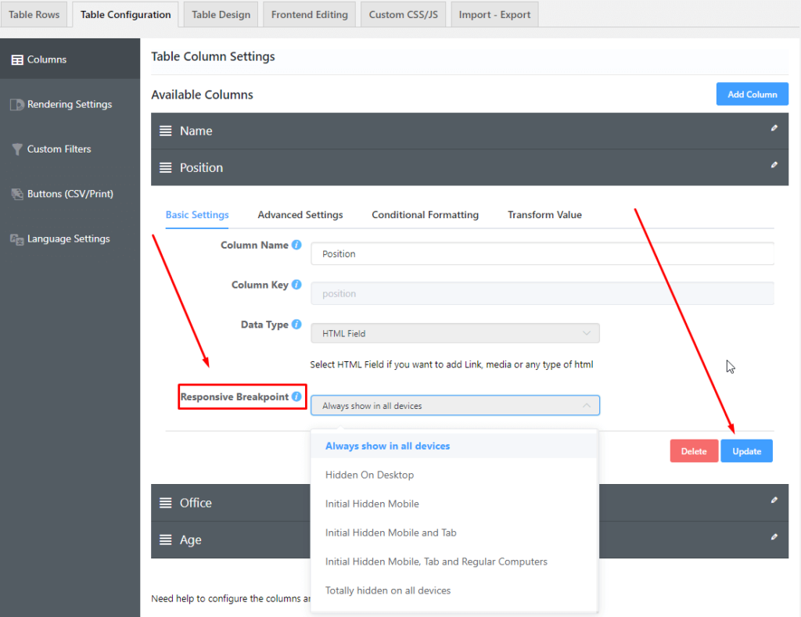Open the Data Type dropdown
Image resolution: width=801 pixels, height=617 pixels.
(455, 332)
